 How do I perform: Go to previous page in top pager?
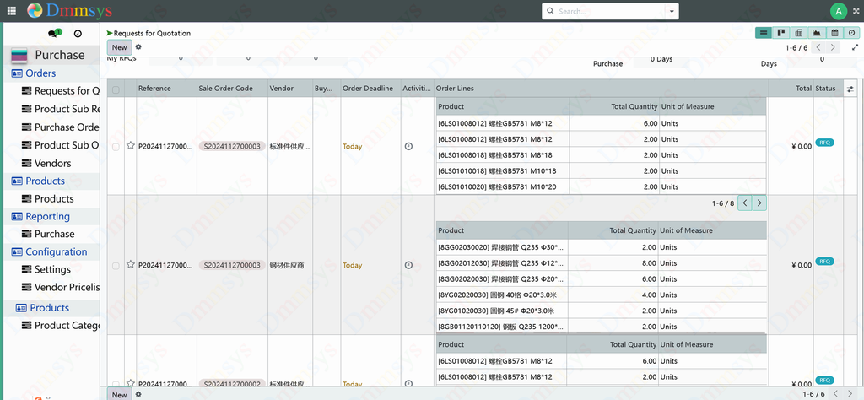(x=818, y=48)
